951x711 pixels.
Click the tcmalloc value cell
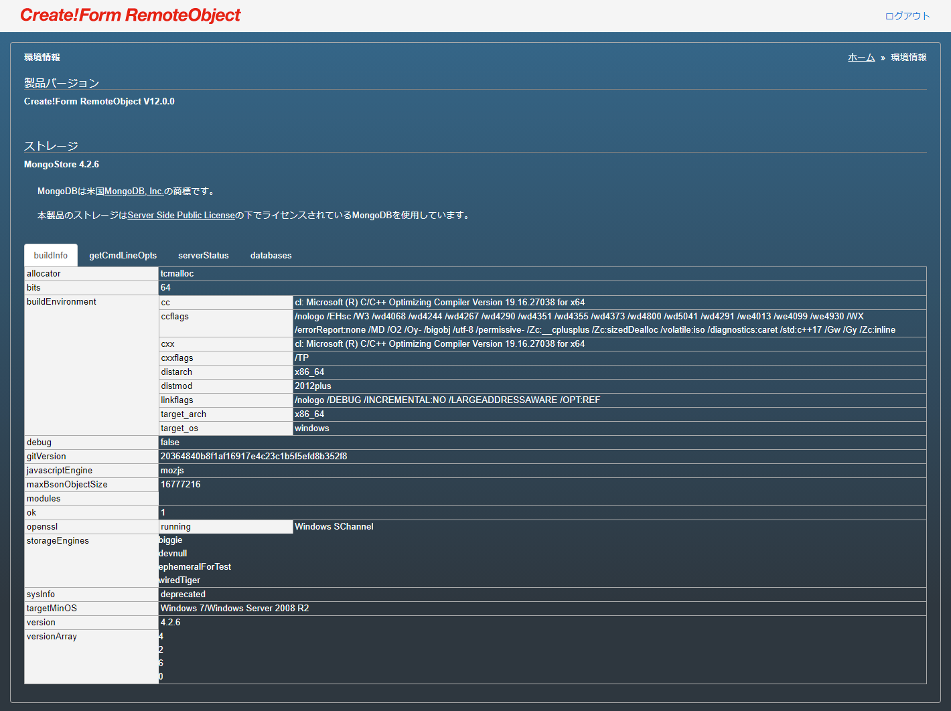[x=542, y=274]
